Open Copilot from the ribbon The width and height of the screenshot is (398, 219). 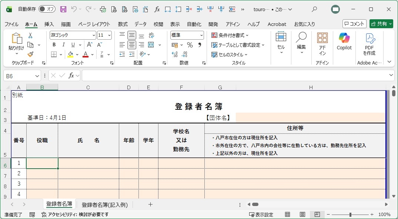tap(344, 41)
